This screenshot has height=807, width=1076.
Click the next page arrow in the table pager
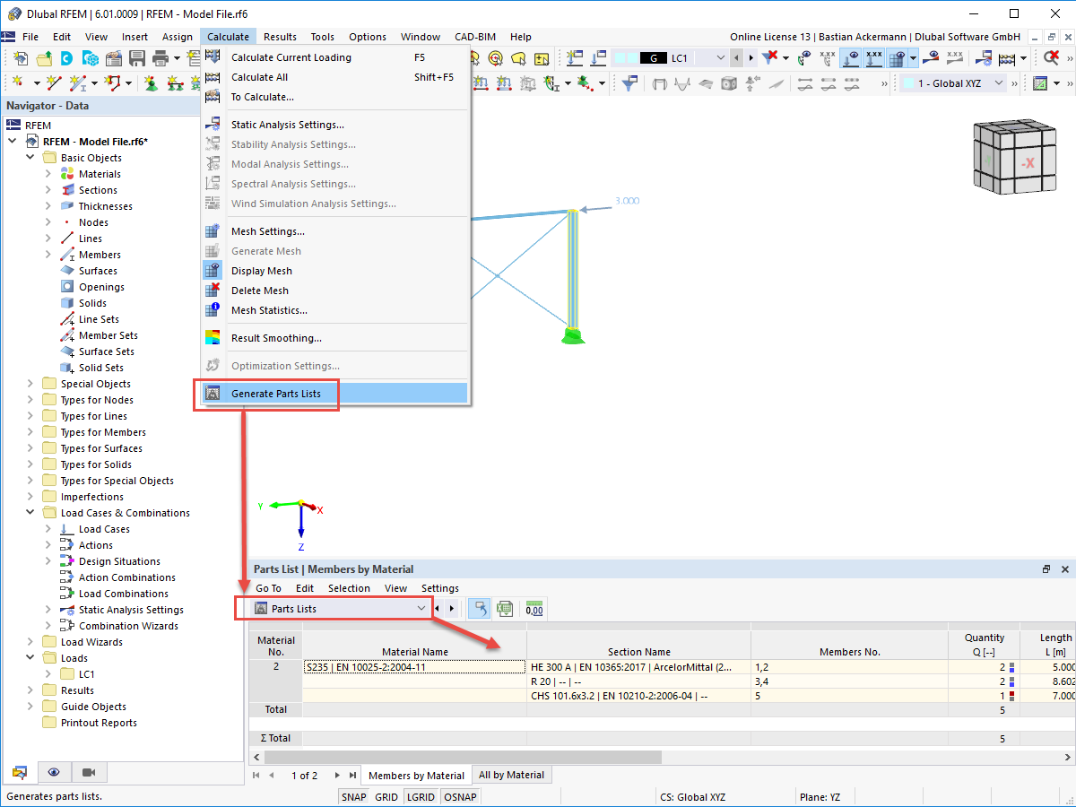click(338, 774)
